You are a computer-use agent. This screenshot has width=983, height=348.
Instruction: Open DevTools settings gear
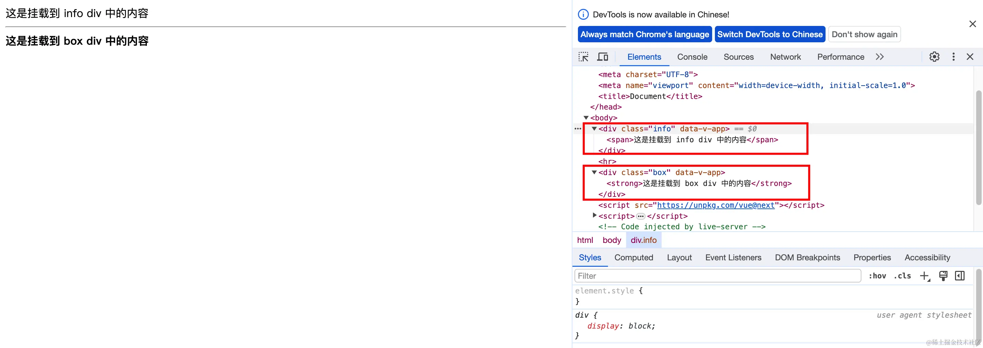click(934, 57)
